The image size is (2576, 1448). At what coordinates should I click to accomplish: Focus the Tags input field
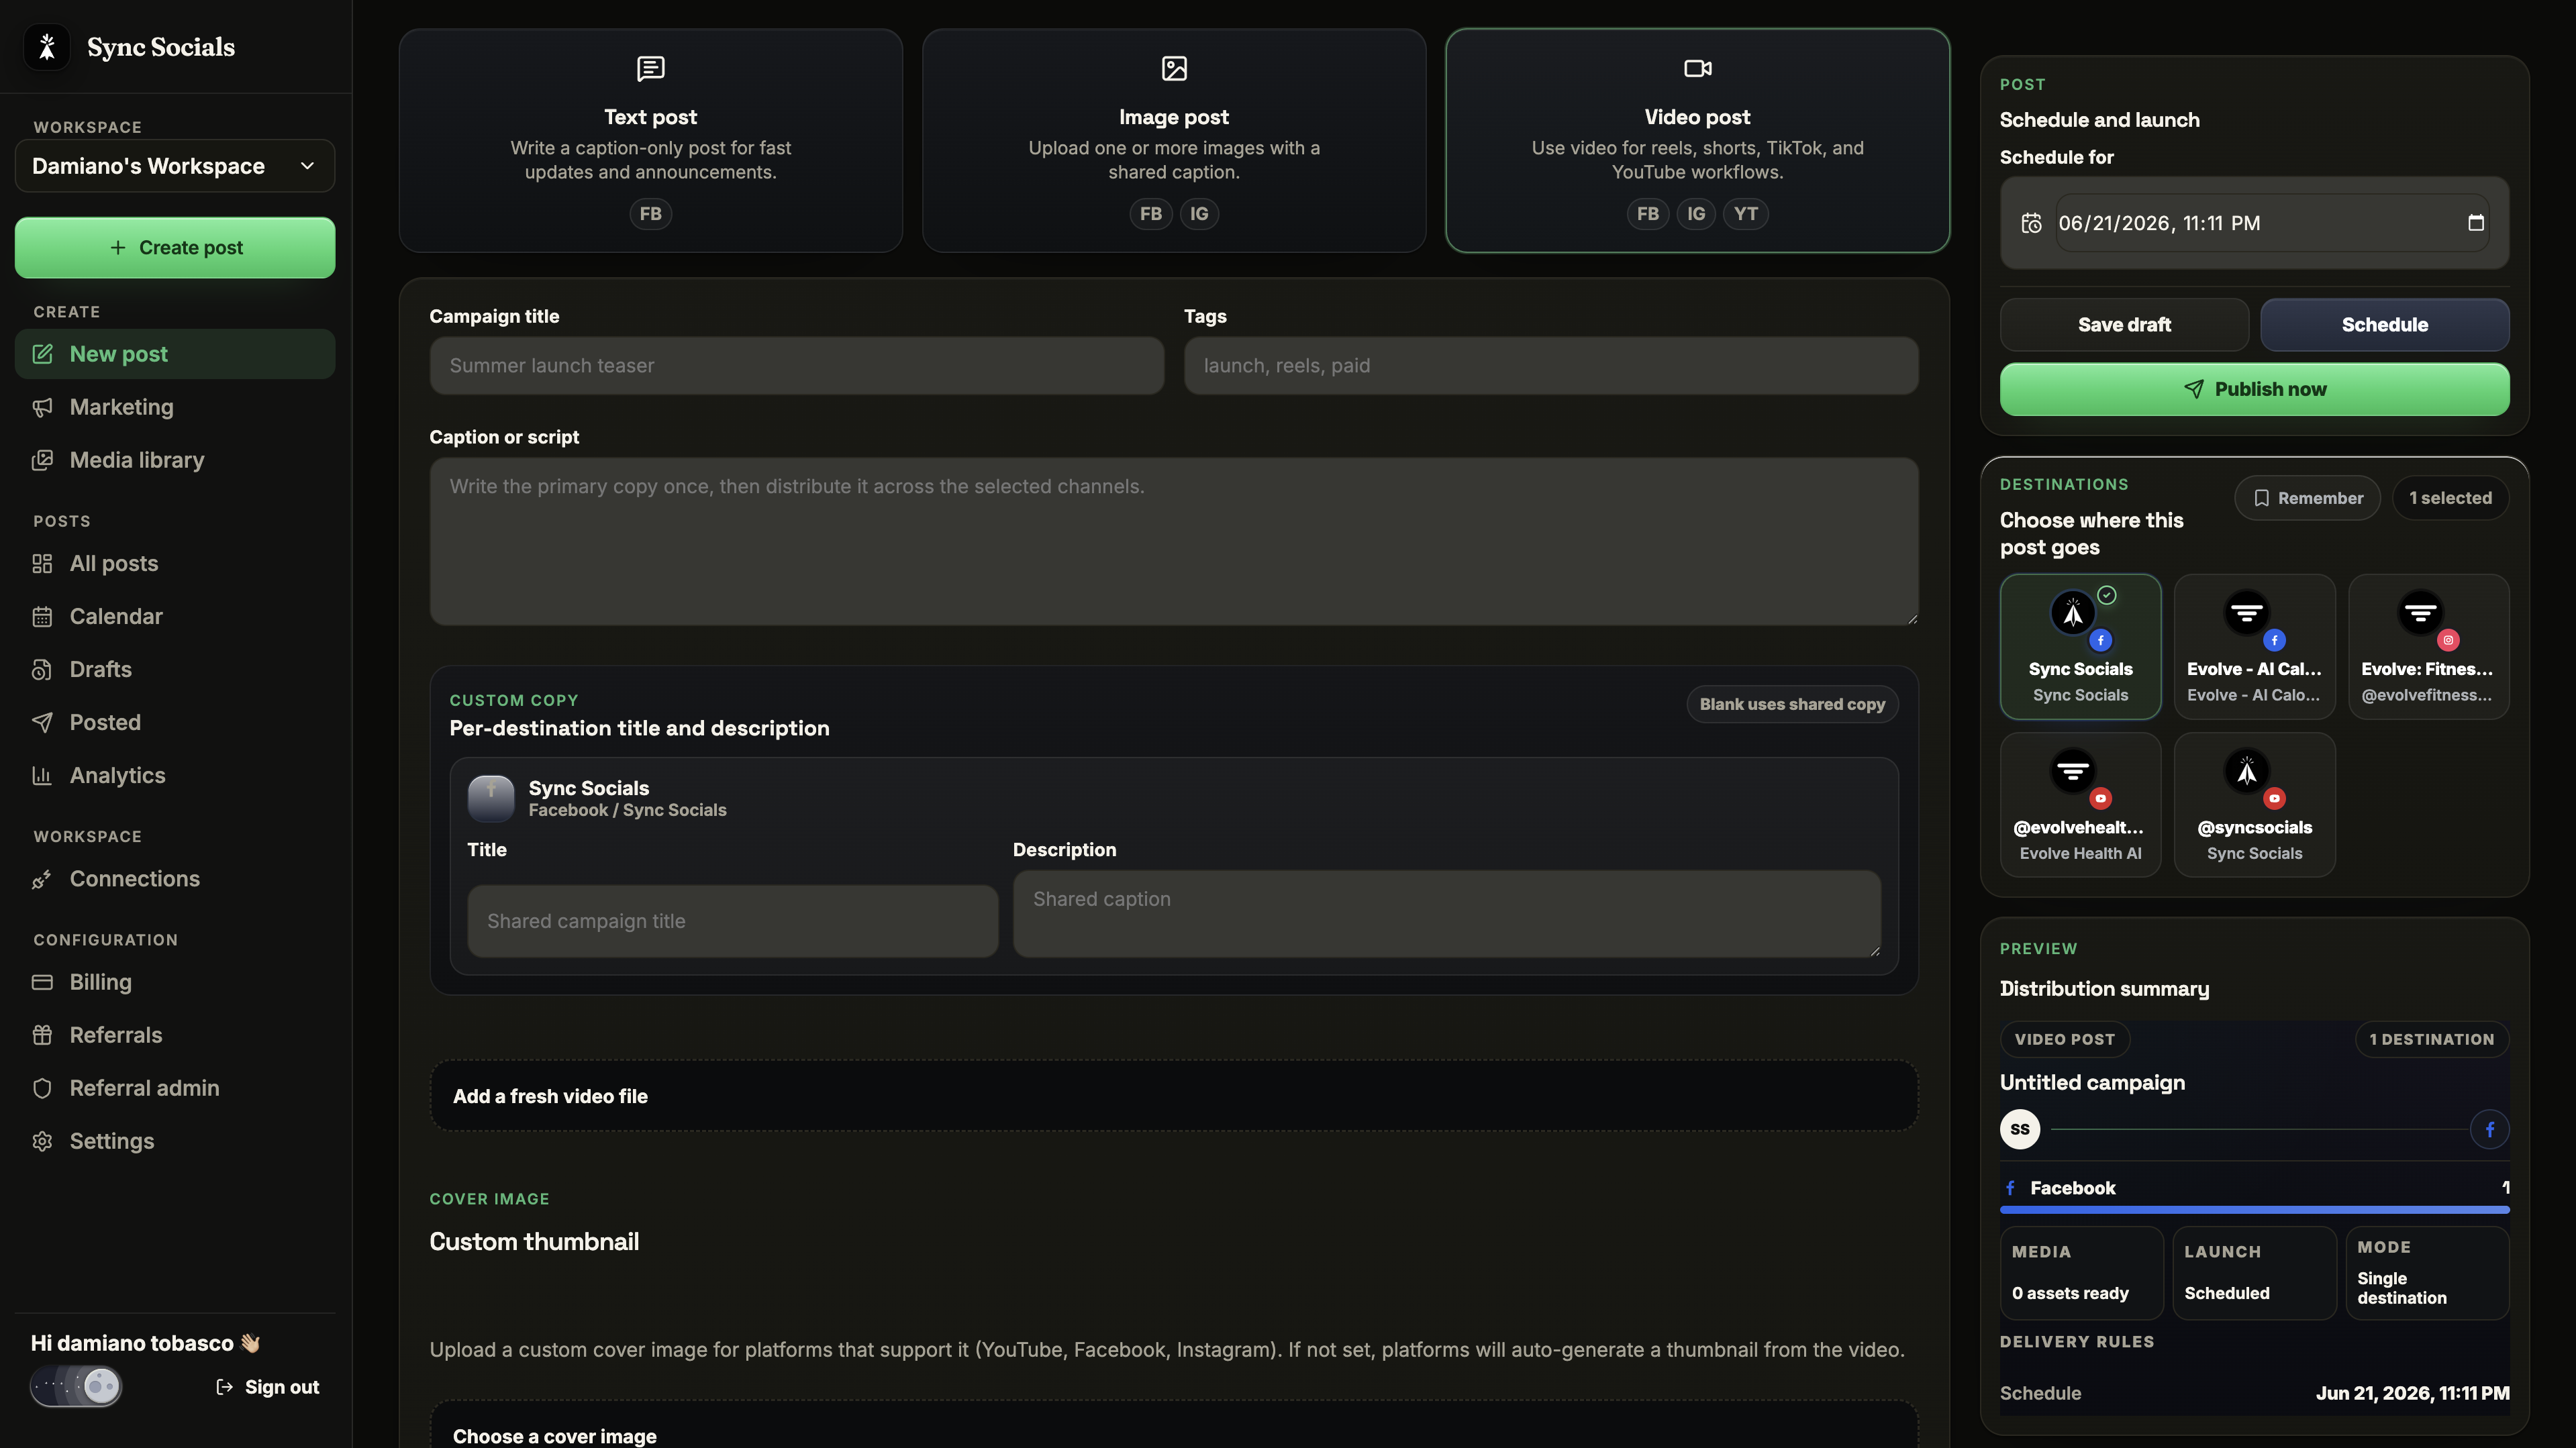[x=1551, y=366]
